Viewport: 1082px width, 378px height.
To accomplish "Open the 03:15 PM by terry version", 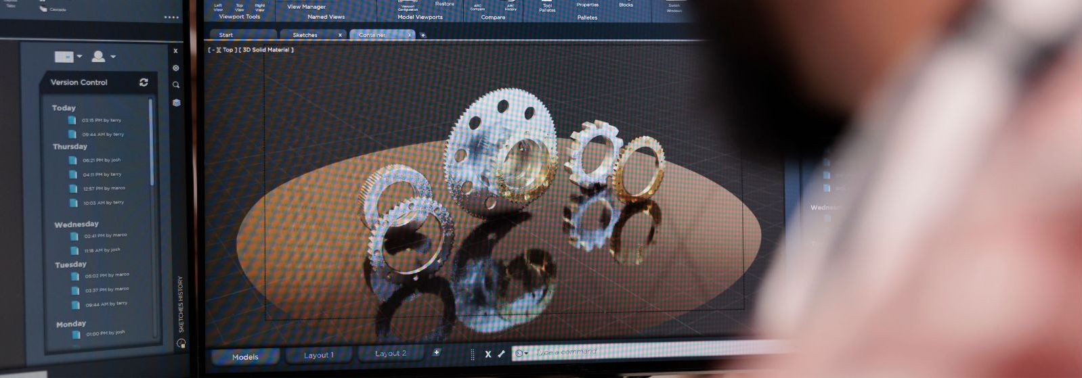I will point(95,120).
